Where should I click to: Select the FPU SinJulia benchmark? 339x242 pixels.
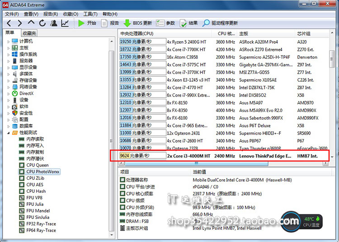click(34, 217)
